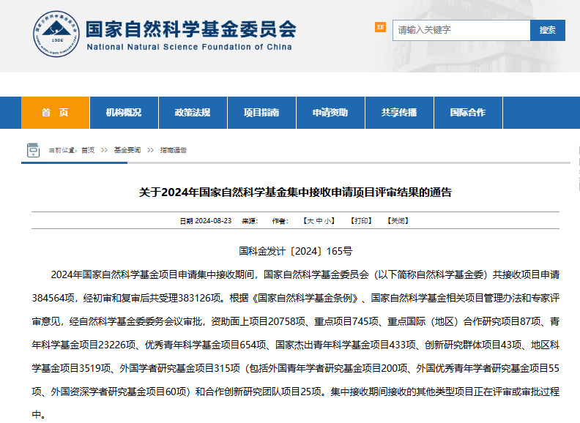Screen dimensions: 580x423
Task: Open the 申请资助 navigation item
Action: [330, 113]
